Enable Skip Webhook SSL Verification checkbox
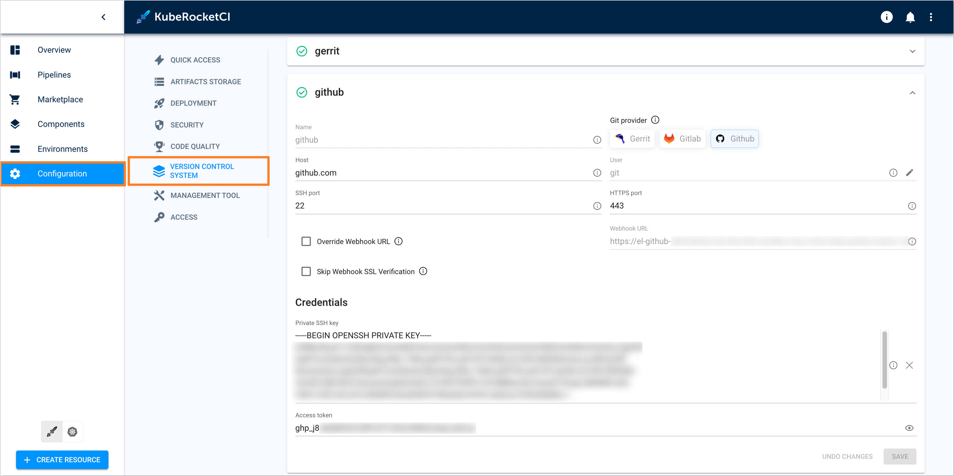The image size is (954, 476). (306, 272)
